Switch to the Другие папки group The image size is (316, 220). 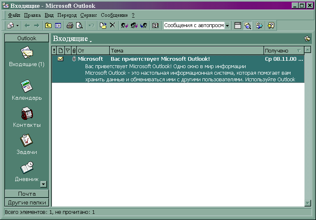27,202
